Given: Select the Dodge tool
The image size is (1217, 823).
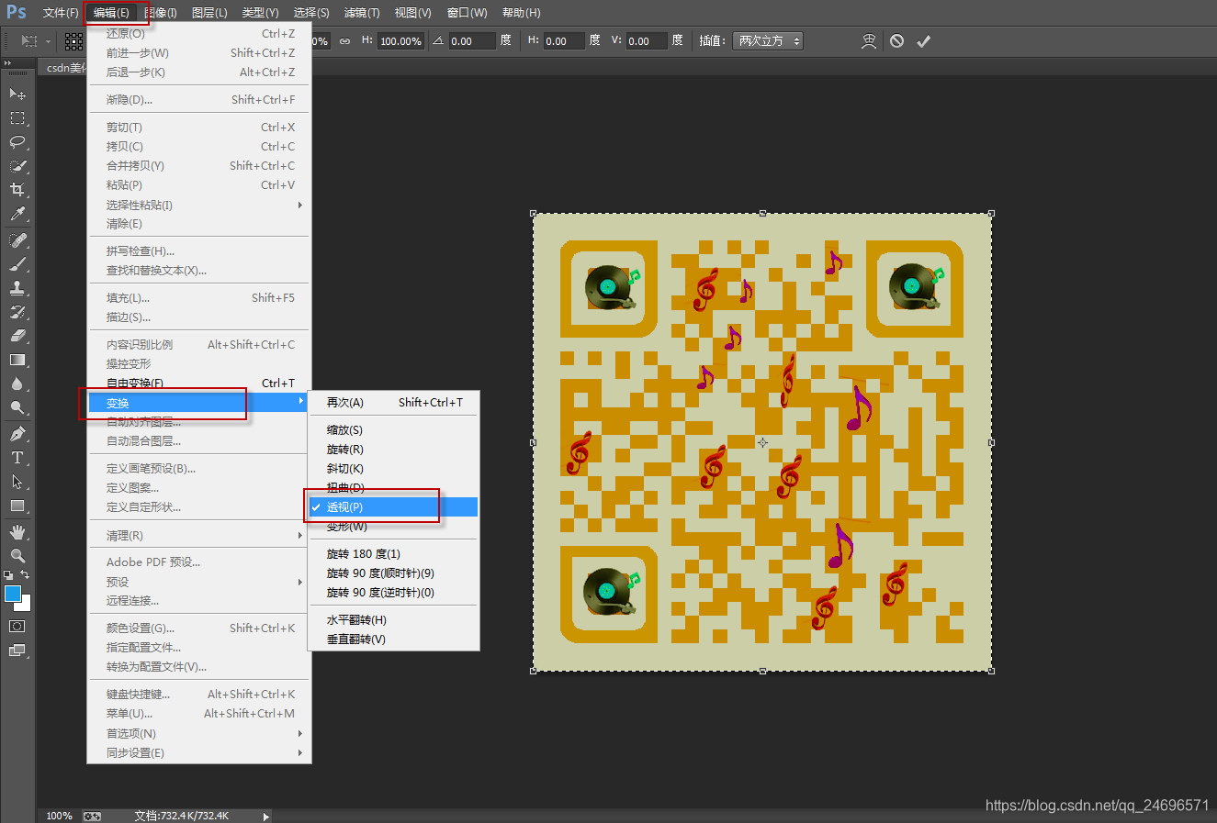Looking at the screenshot, I should pos(17,407).
